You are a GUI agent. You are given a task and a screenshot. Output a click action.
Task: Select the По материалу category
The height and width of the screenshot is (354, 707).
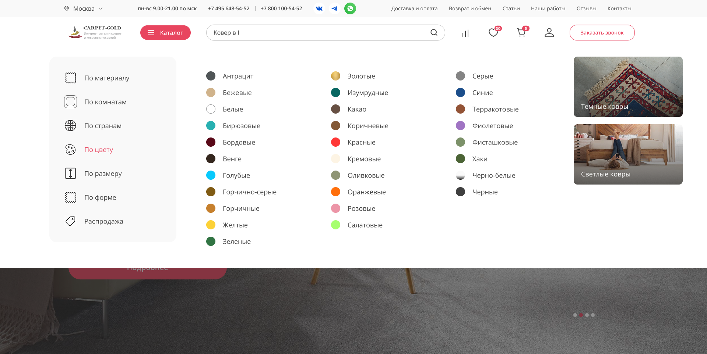tap(106, 78)
